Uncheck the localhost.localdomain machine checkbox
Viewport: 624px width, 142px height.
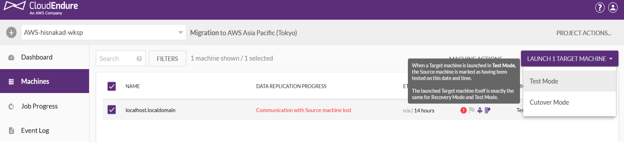pyautogui.click(x=111, y=110)
